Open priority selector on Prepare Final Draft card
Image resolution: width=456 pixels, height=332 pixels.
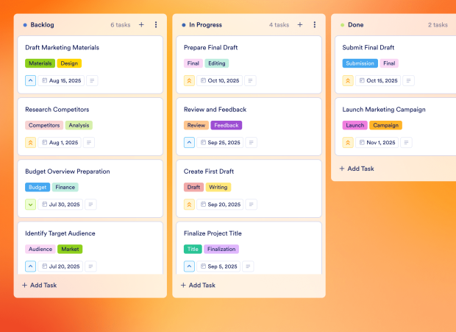pos(190,81)
